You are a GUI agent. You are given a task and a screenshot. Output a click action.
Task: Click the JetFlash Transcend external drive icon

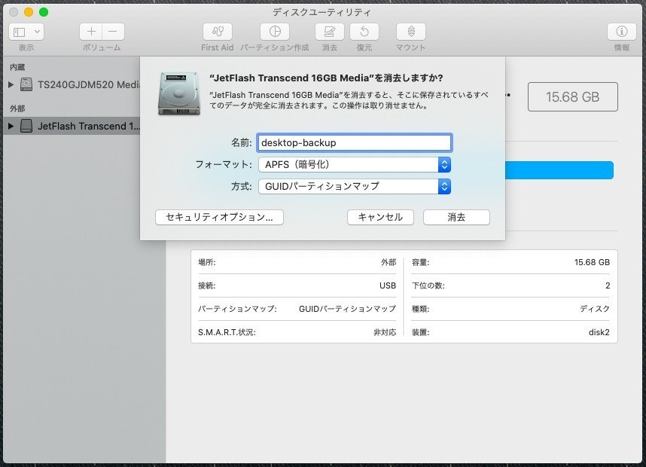[x=26, y=126]
